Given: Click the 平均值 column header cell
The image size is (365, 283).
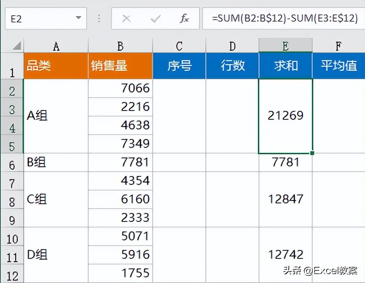Looking at the screenshot, I should (x=338, y=65).
